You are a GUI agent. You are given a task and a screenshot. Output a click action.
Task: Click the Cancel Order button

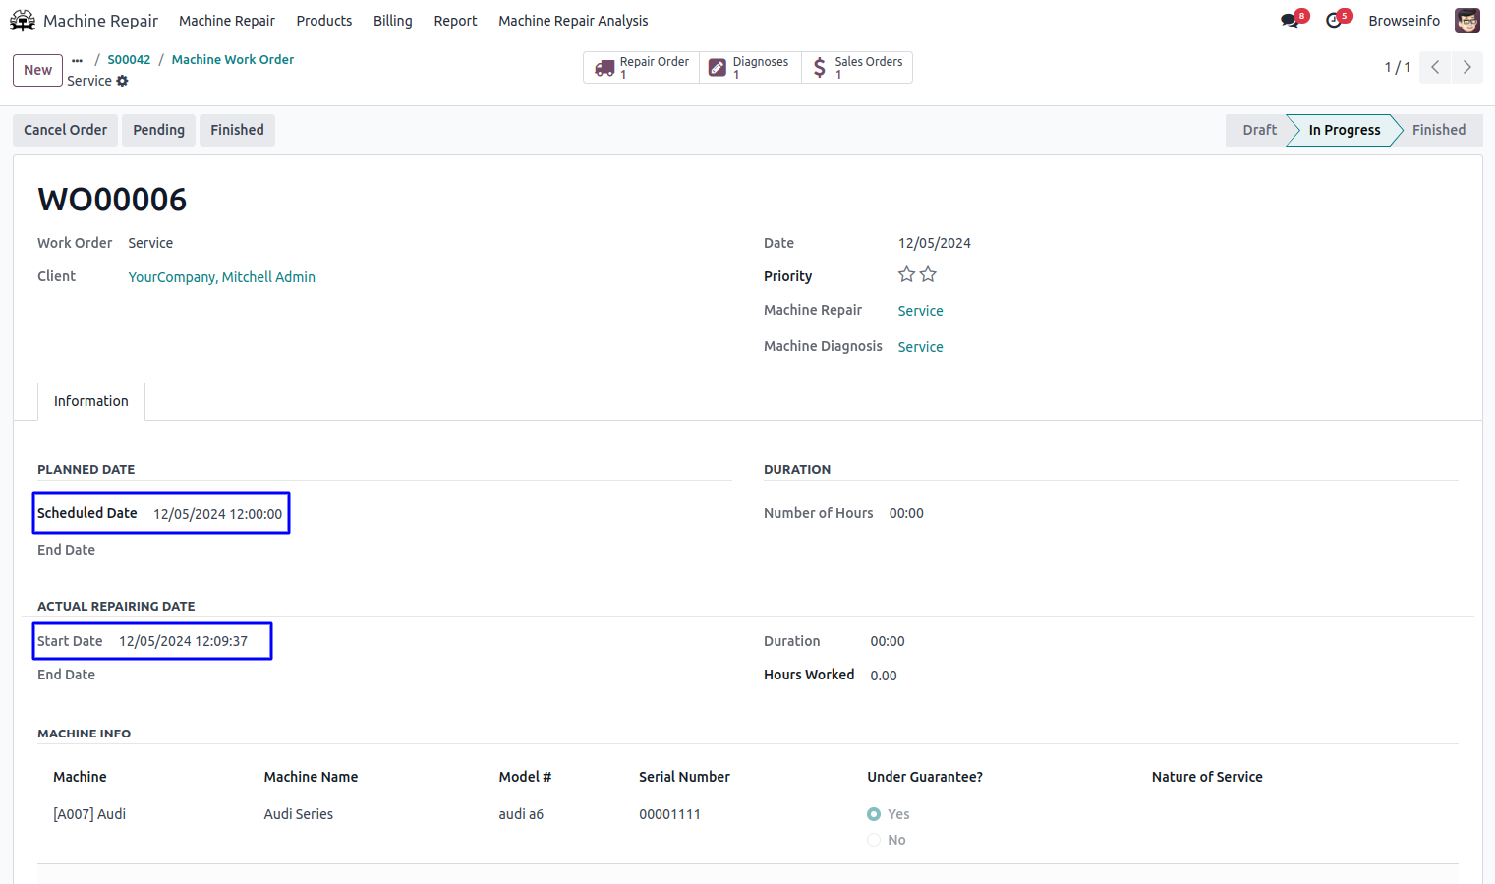65,130
